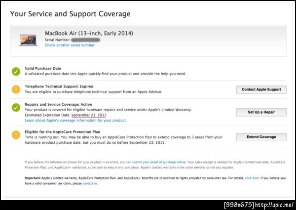Viewport: 296px width, 210px height.
Task: Open 'Check another serial number' link
Action: (70, 45)
